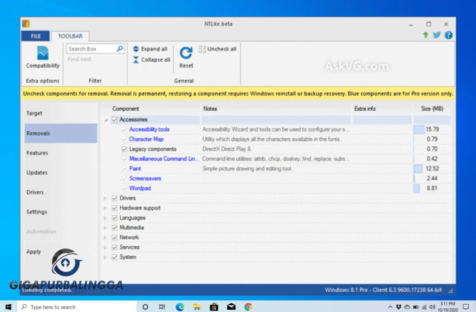Uncheck the Network checkbox
The image size is (476, 312).
click(x=114, y=237)
